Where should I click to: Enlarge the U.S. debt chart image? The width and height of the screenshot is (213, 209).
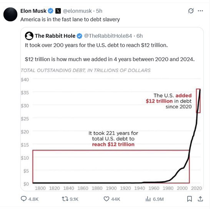point(112,129)
